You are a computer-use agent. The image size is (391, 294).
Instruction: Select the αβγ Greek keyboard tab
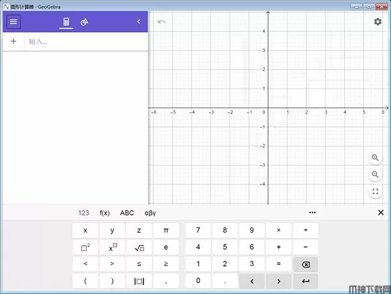[150, 213]
